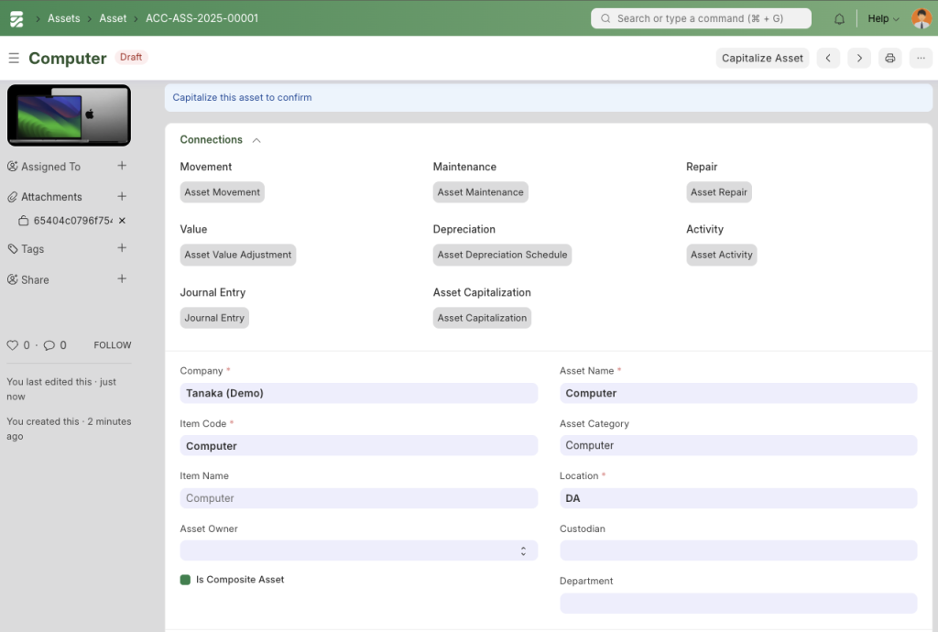This screenshot has height=632, width=938.
Task: Click the heart like icon
Action: pos(13,345)
